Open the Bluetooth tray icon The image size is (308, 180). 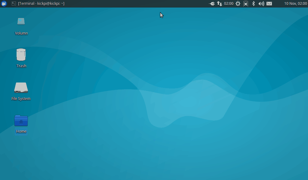point(253,4)
